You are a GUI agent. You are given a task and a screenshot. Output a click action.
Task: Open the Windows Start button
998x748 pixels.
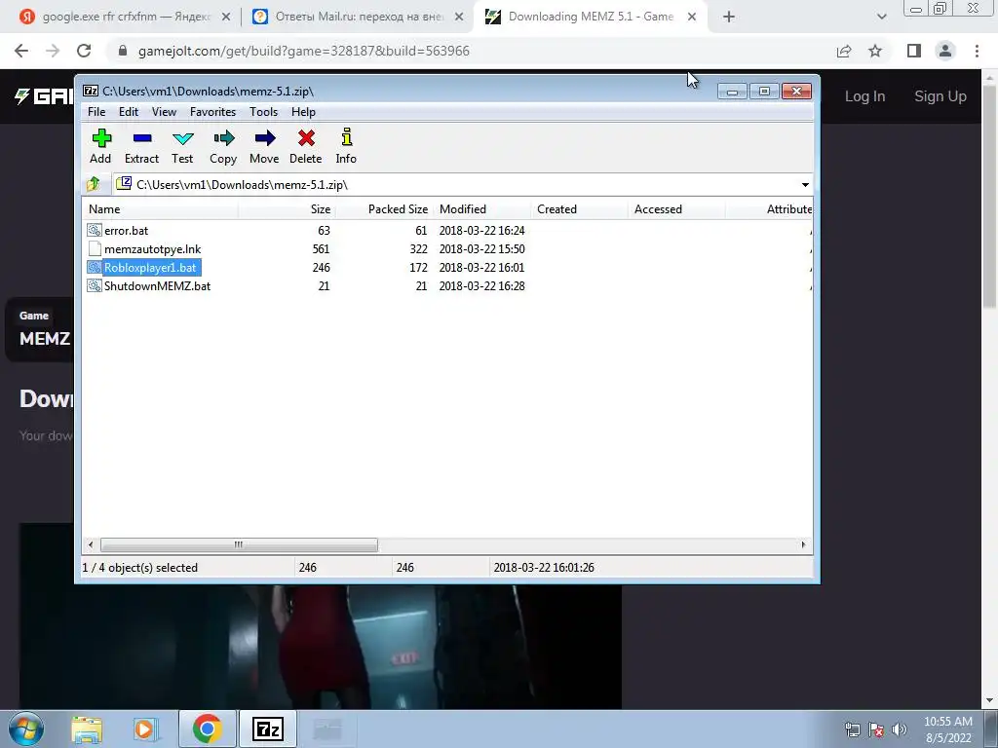click(x=26, y=729)
